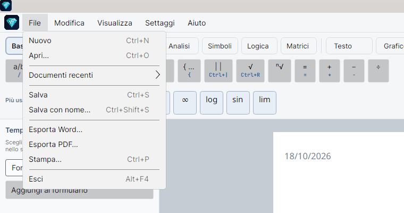The image size is (404, 213).
Task: Insert the a/b fraction button
Action: click(14, 71)
